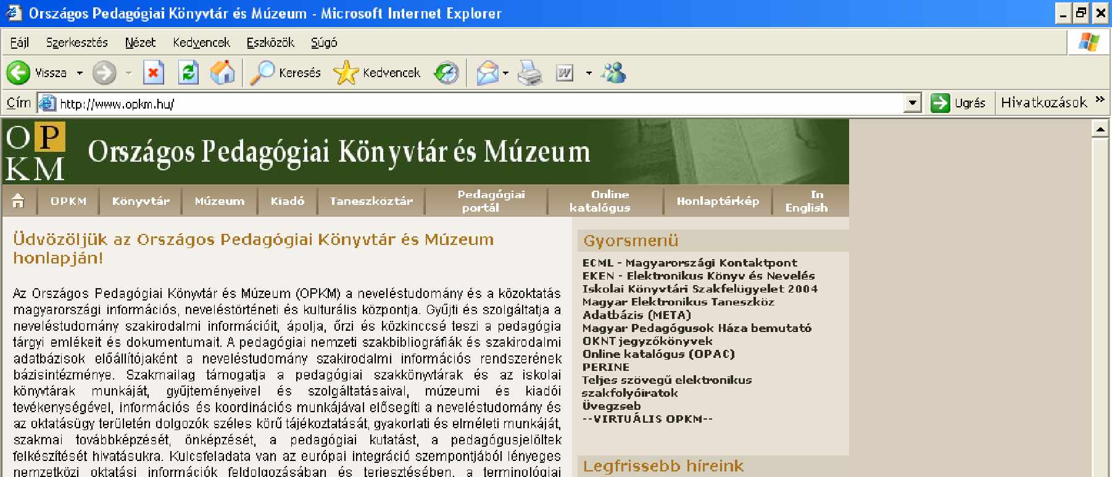Open Iskolai Könyvtári Szakfelügyelet 2004 link
The image size is (1112, 477).
coord(700,289)
